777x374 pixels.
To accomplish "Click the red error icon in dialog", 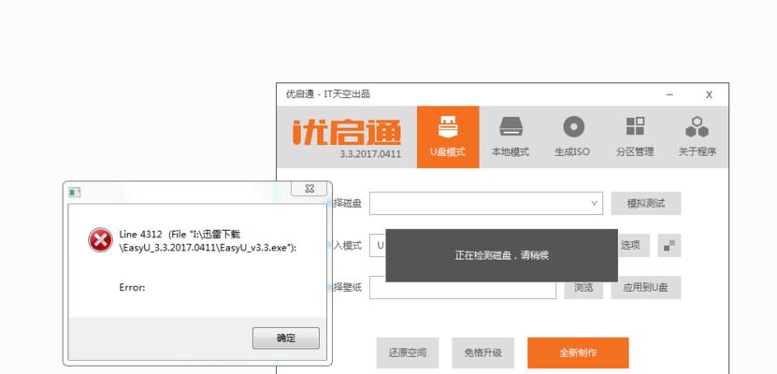I will click(x=100, y=240).
